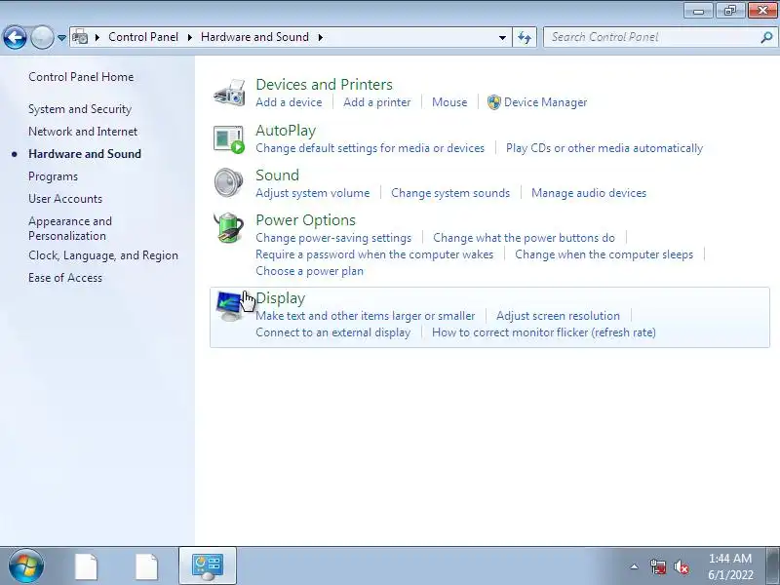Click Make text and other items larger or smaller
The image size is (780, 585).
(365, 316)
